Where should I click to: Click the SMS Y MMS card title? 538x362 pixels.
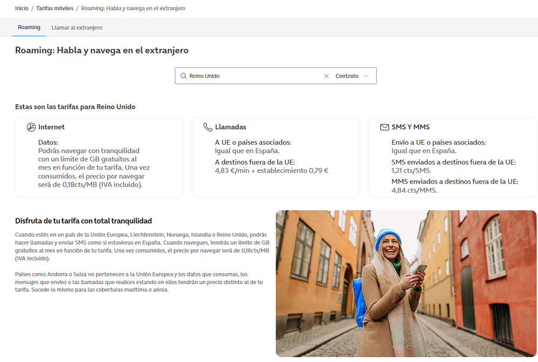[x=410, y=127]
